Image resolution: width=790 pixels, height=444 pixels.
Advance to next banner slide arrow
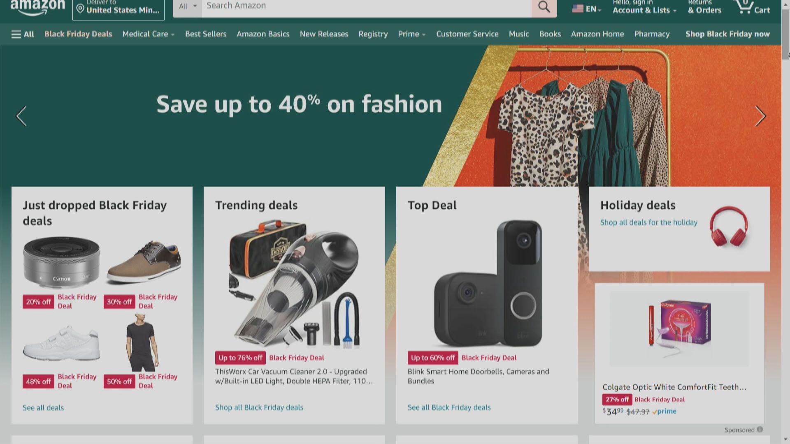click(x=760, y=116)
